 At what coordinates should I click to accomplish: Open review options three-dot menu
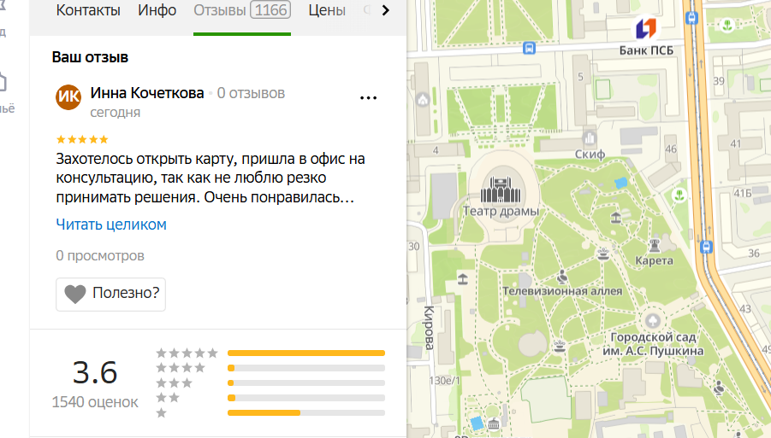[368, 98]
